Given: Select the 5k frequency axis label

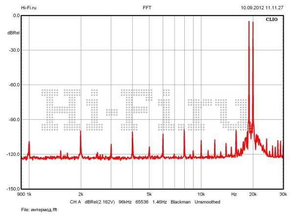Looking at the screenshot, I should [x=149, y=194].
